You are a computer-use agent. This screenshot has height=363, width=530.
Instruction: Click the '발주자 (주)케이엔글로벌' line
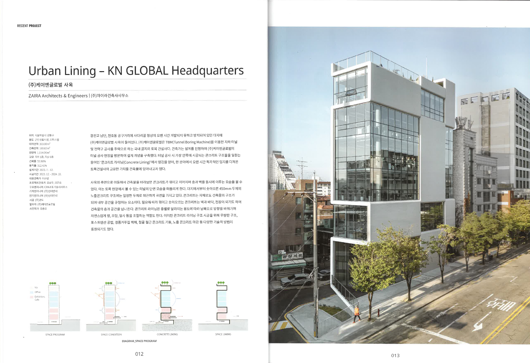click(x=42, y=204)
